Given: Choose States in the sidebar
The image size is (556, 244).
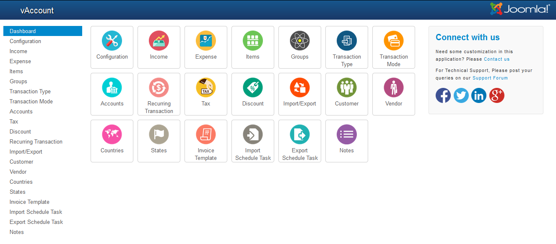Looking at the screenshot, I should point(43,192).
